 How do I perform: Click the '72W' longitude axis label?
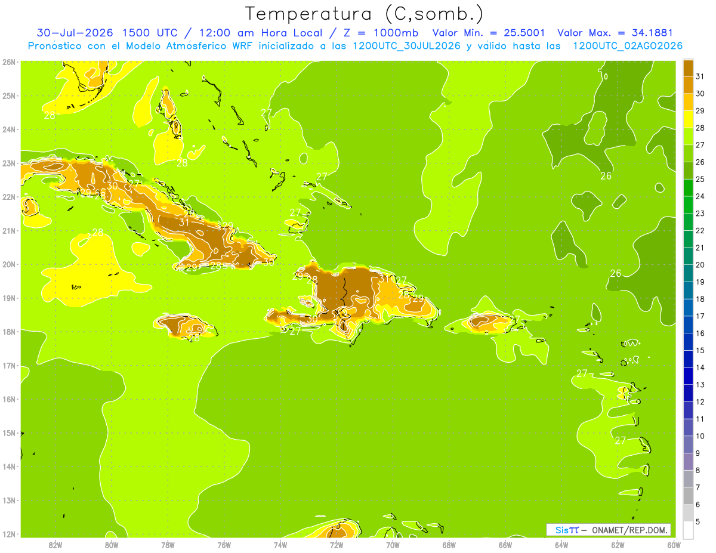[337, 545]
